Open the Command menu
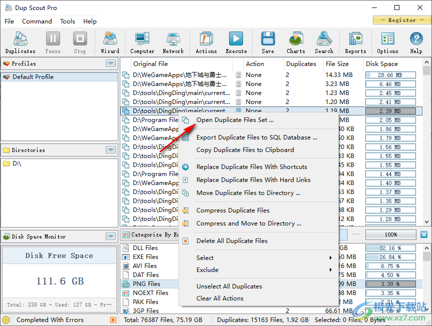Image resolution: width=432 pixels, height=326 pixels. (x=37, y=21)
